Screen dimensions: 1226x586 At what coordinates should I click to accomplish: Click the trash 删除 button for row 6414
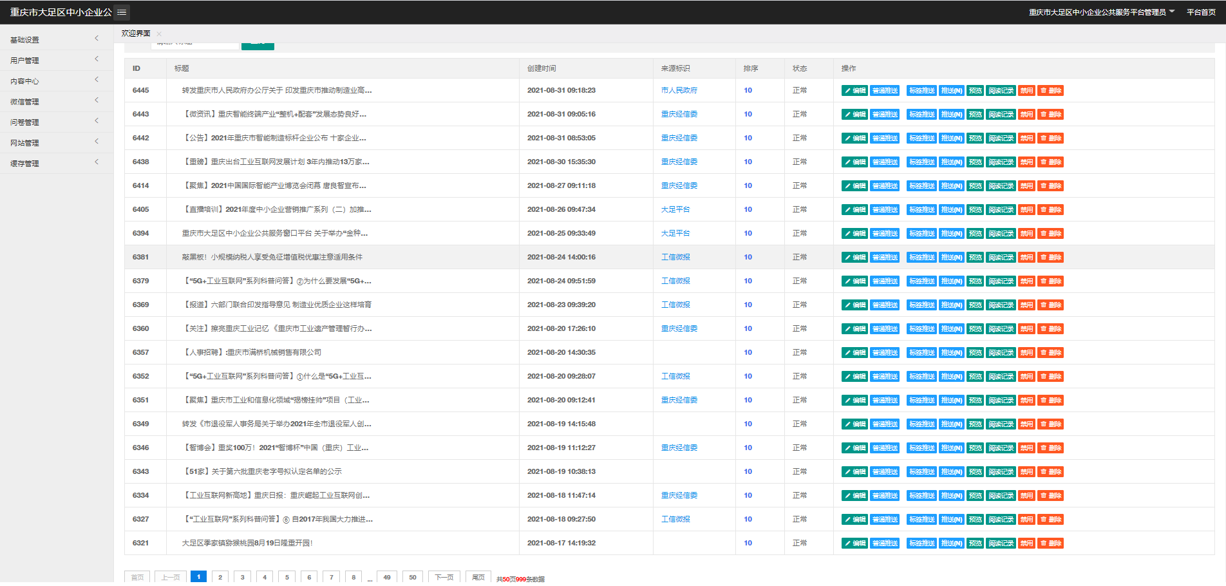(1051, 186)
